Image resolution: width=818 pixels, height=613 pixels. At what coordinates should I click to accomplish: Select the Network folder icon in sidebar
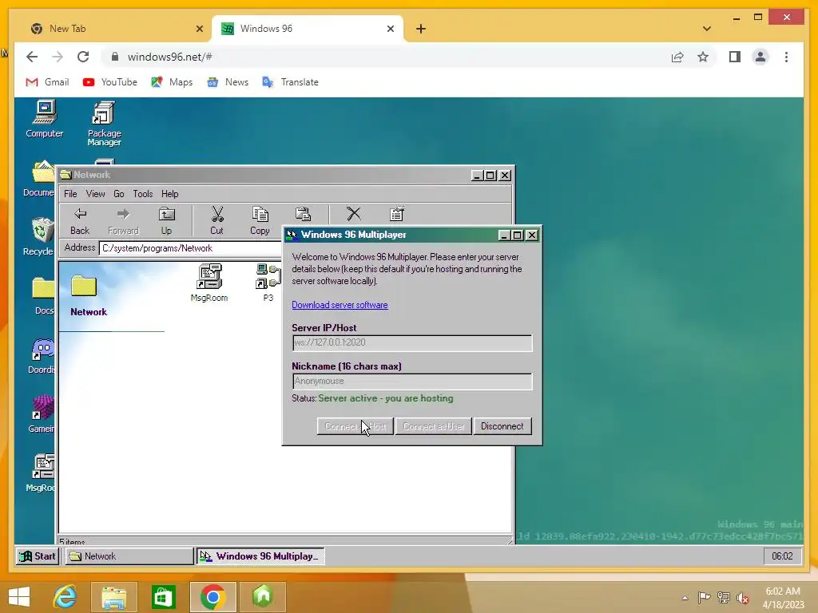tap(84, 286)
